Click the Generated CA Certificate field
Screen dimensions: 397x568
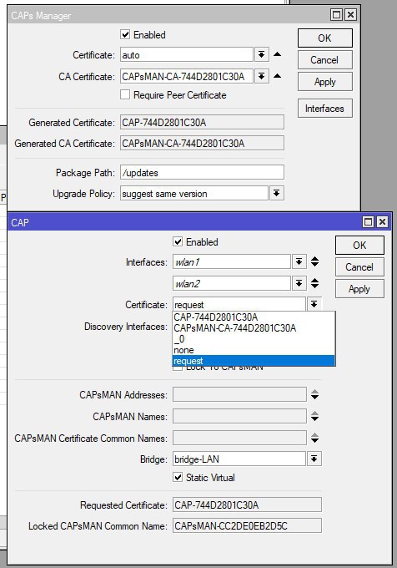point(202,144)
